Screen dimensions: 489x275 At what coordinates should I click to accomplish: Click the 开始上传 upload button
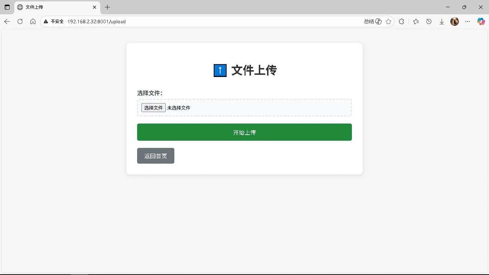pos(244,132)
